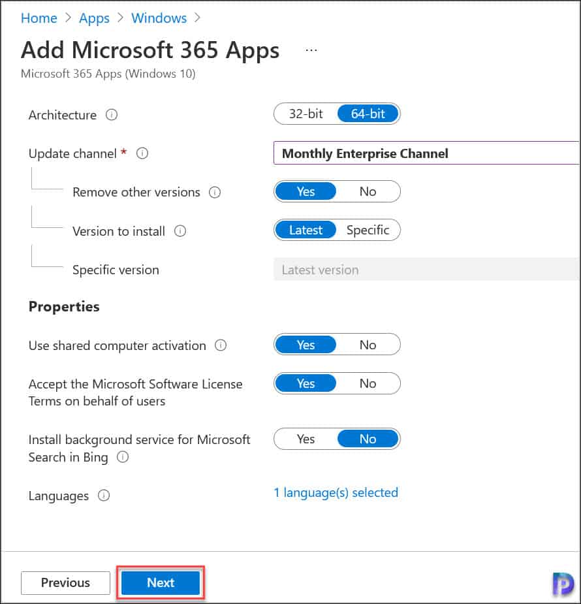
Task: Go to Windows breadcrumb
Action: [x=159, y=18]
